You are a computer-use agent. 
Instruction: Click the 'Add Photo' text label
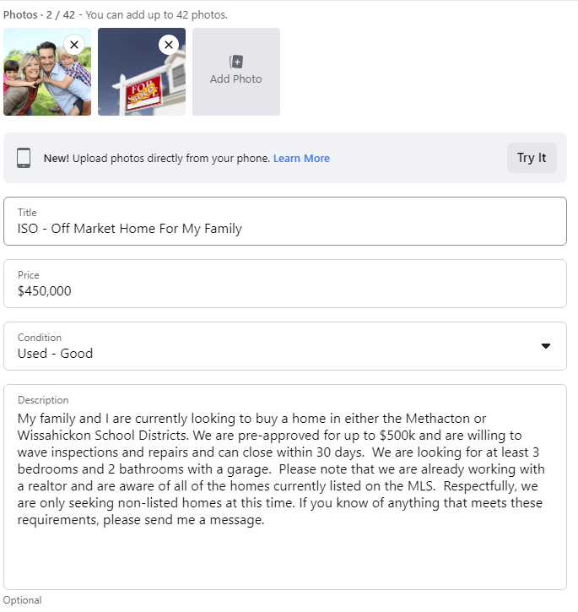click(235, 79)
